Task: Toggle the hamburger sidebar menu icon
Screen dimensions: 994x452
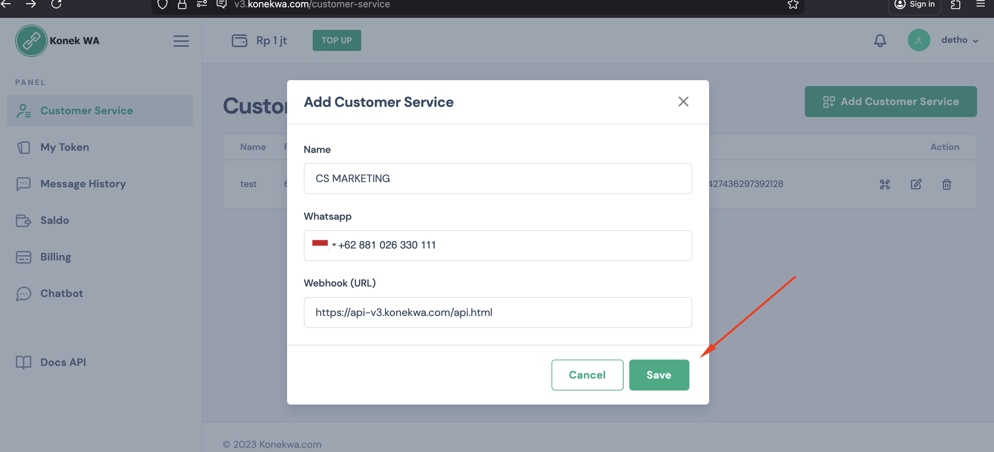Action: pos(181,41)
